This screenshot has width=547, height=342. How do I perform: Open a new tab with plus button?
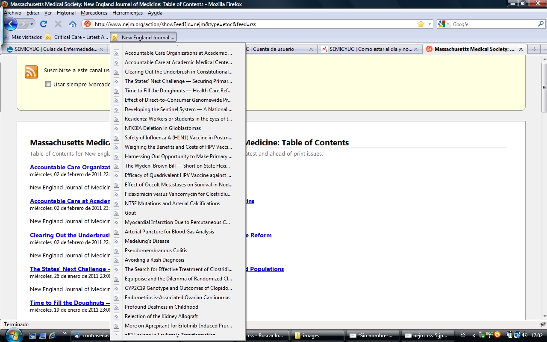[534, 49]
